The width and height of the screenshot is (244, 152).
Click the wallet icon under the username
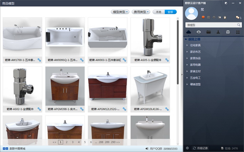pyautogui.click(x=208, y=17)
